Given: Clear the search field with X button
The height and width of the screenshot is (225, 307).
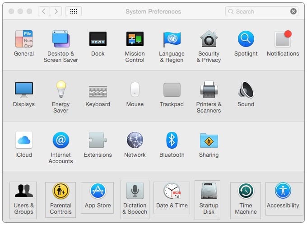Looking at the screenshot, I should [x=293, y=11].
